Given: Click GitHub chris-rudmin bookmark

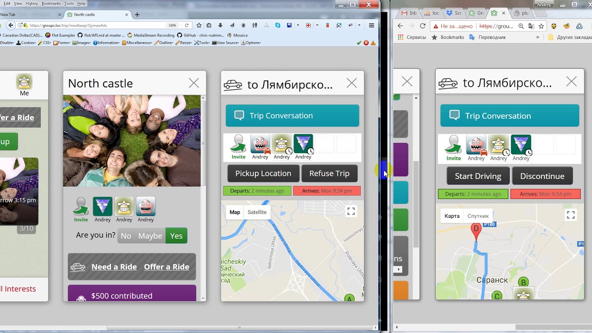Looking at the screenshot, I should click(x=201, y=35).
